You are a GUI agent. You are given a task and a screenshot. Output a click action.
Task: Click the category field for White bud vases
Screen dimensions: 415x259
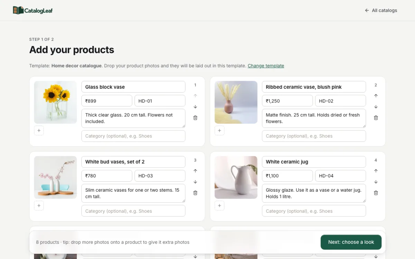pos(133,211)
